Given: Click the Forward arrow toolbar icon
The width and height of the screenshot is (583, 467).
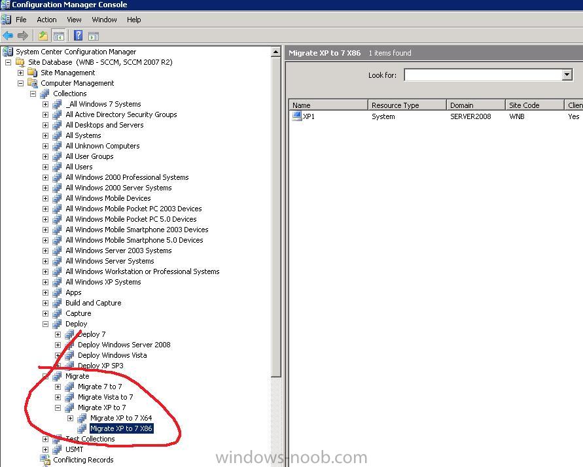Looking at the screenshot, I should 23,36.
